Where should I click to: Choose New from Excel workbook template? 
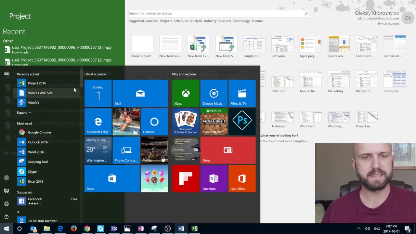click(x=198, y=46)
